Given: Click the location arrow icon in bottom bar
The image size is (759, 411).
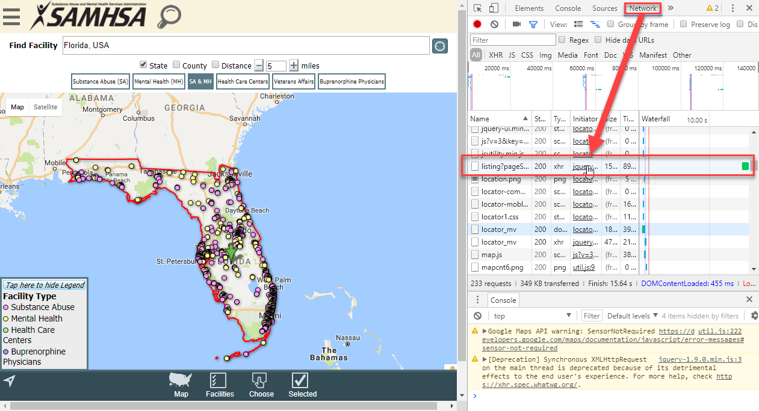Looking at the screenshot, I should pyautogui.click(x=9, y=381).
